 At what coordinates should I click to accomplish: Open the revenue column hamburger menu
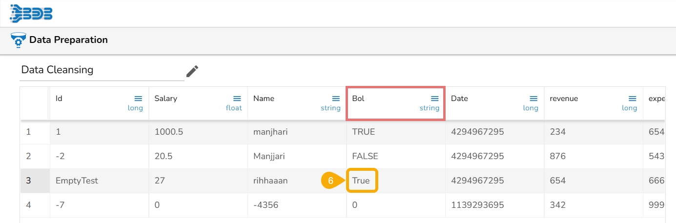[x=633, y=99]
